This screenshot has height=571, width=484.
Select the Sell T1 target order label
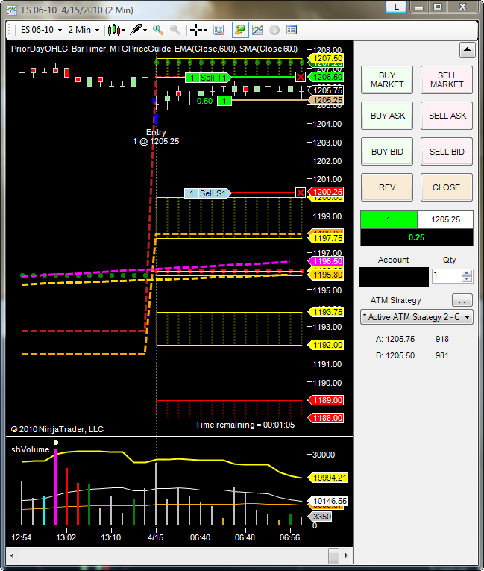coord(208,78)
